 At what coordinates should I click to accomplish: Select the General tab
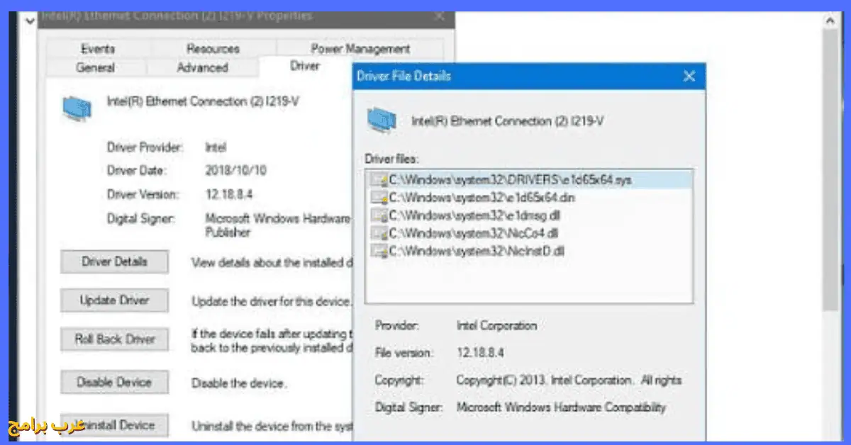pos(96,68)
